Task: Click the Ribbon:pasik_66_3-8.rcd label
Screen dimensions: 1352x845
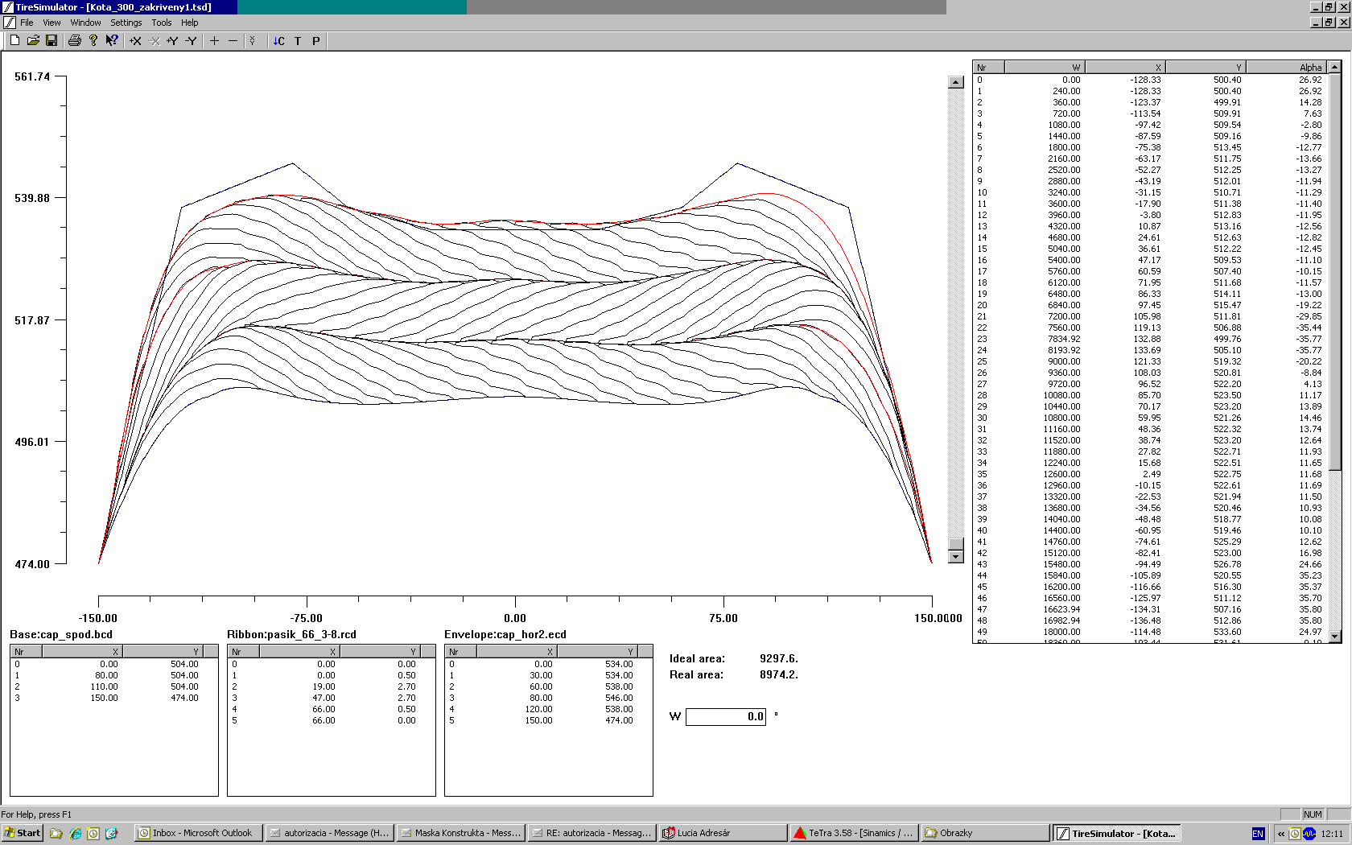Action: click(x=291, y=634)
